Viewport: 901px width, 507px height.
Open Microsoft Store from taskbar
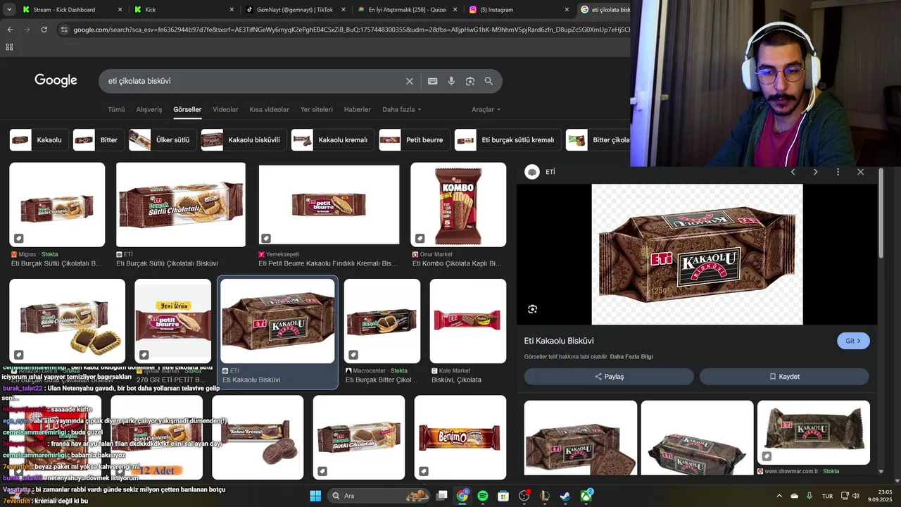click(503, 496)
